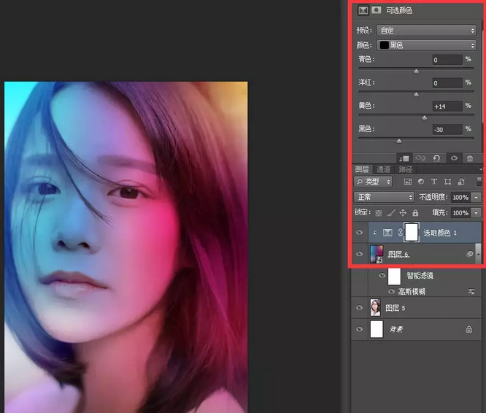Switch to the 通道 channels tab

384,169
